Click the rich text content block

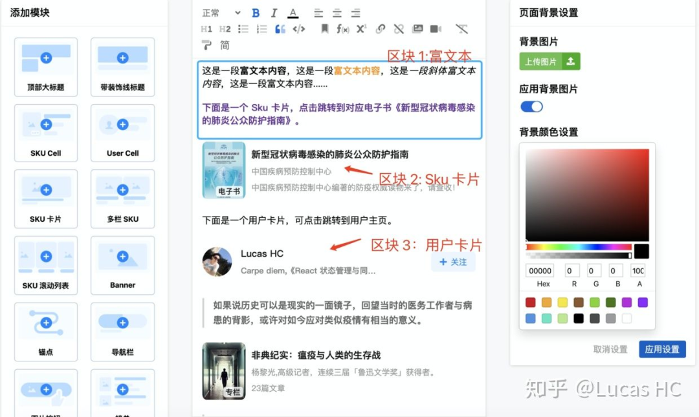coord(340,100)
